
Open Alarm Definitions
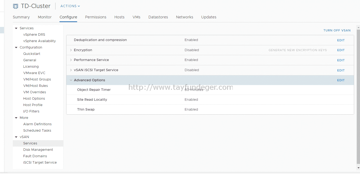point(37,124)
